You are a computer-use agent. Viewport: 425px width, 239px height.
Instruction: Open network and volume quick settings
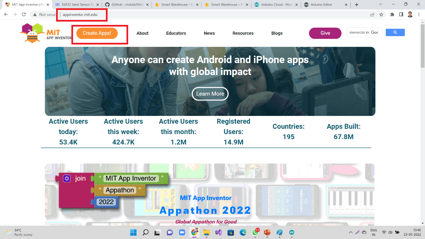click(391, 232)
